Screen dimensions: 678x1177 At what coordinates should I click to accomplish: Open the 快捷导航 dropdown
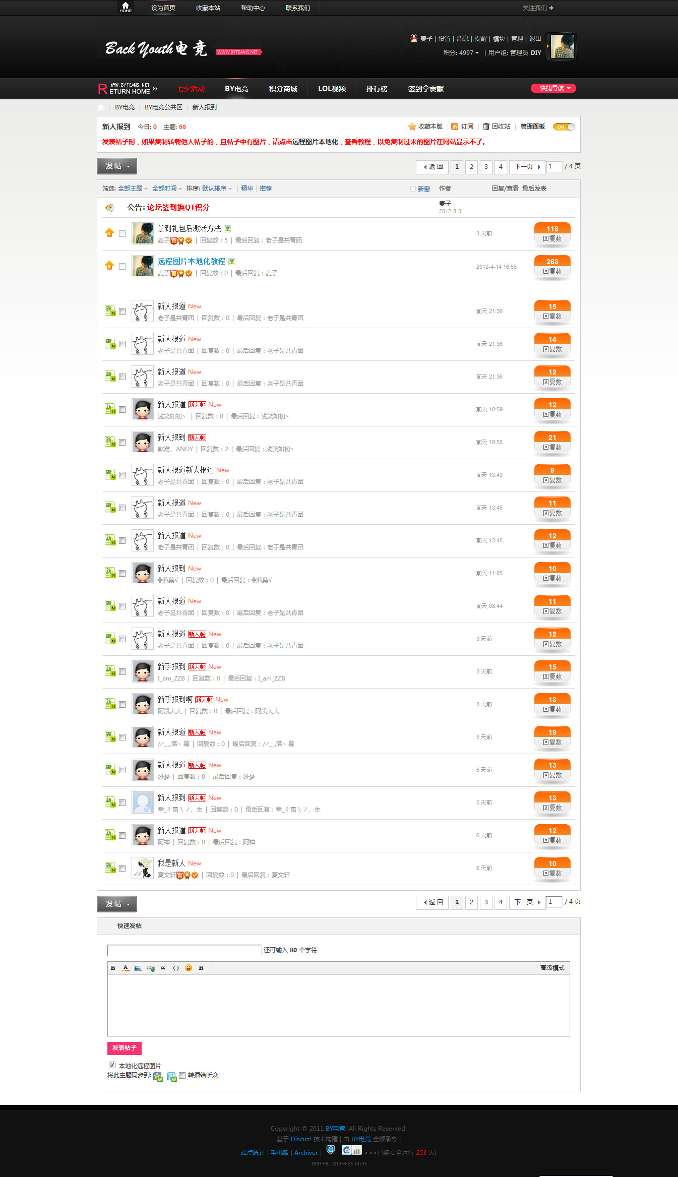[553, 88]
